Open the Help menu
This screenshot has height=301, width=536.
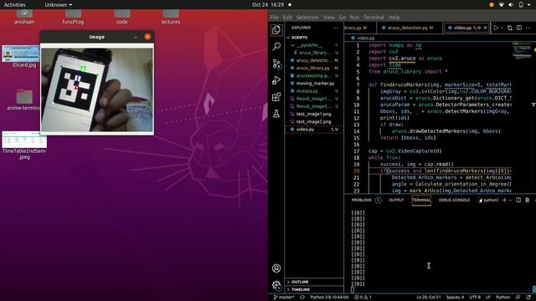(394, 17)
